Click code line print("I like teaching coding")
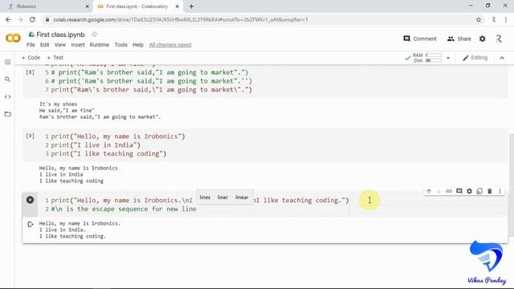514x289 pixels. point(108,153)
